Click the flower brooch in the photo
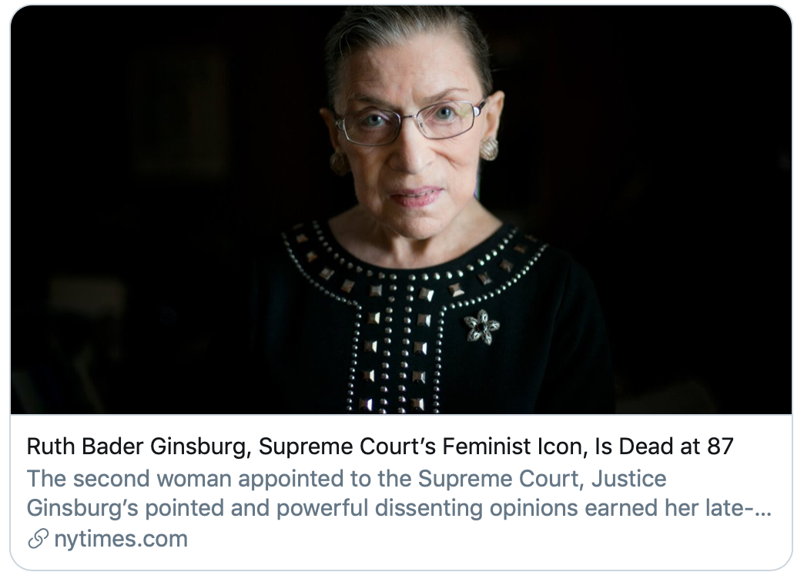The width and height of the screenshot is (804, 582). tap(481, 326)
